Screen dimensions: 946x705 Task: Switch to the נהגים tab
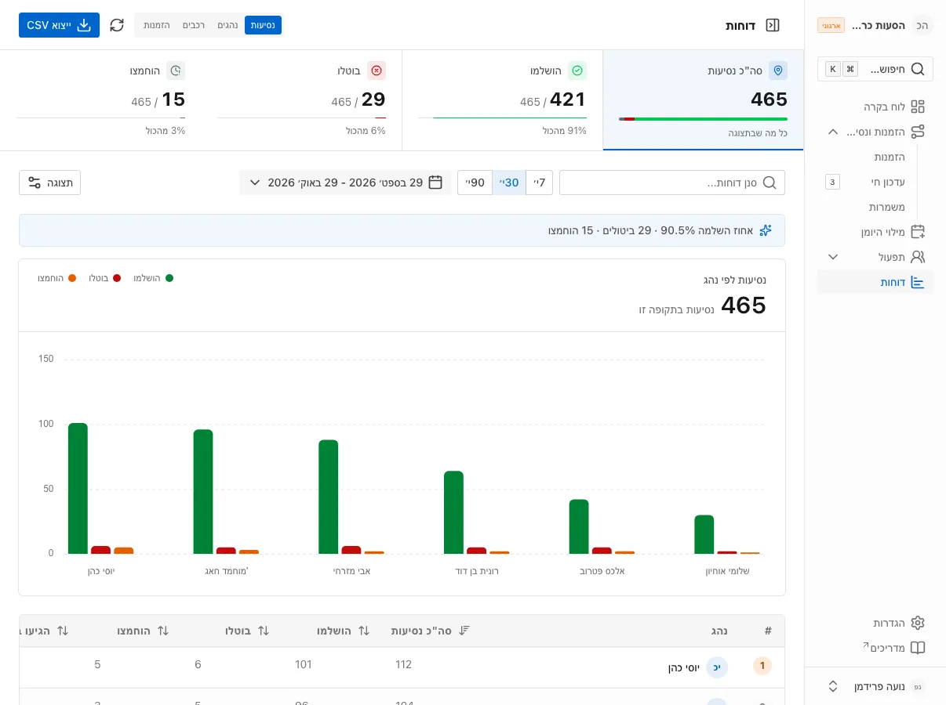point(227,25)
